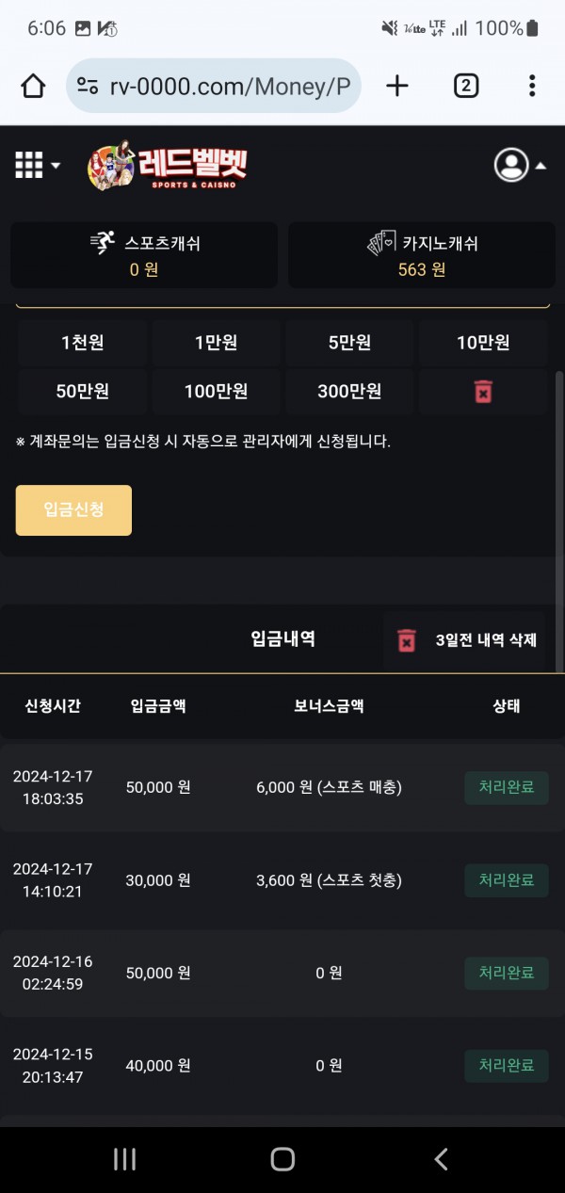Open the tab switcher showing 2 tabs
The width and height of the screenshot is (565, 1193).
point(465,87)
